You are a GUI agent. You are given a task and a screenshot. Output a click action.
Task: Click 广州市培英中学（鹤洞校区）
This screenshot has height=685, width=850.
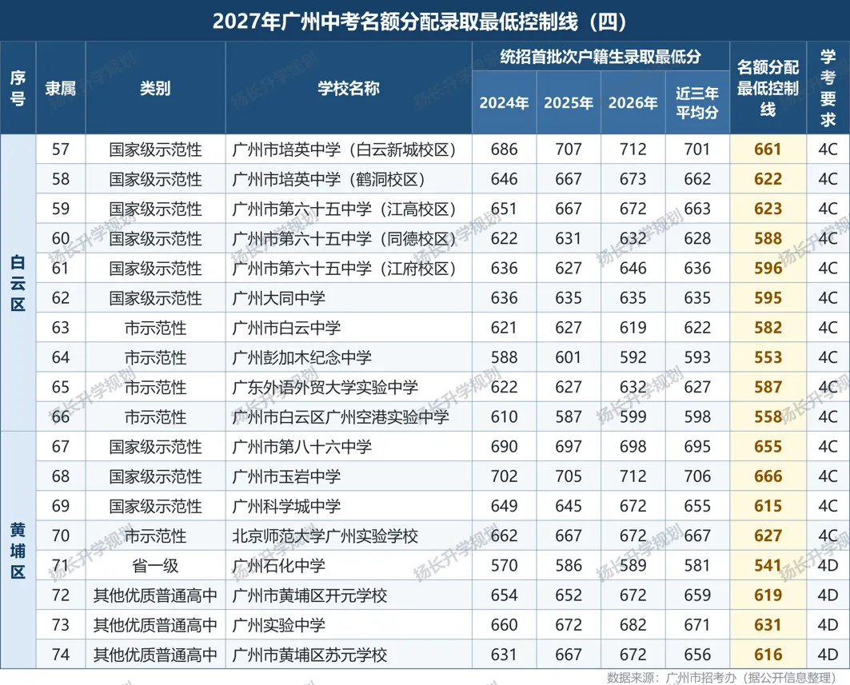329,179
